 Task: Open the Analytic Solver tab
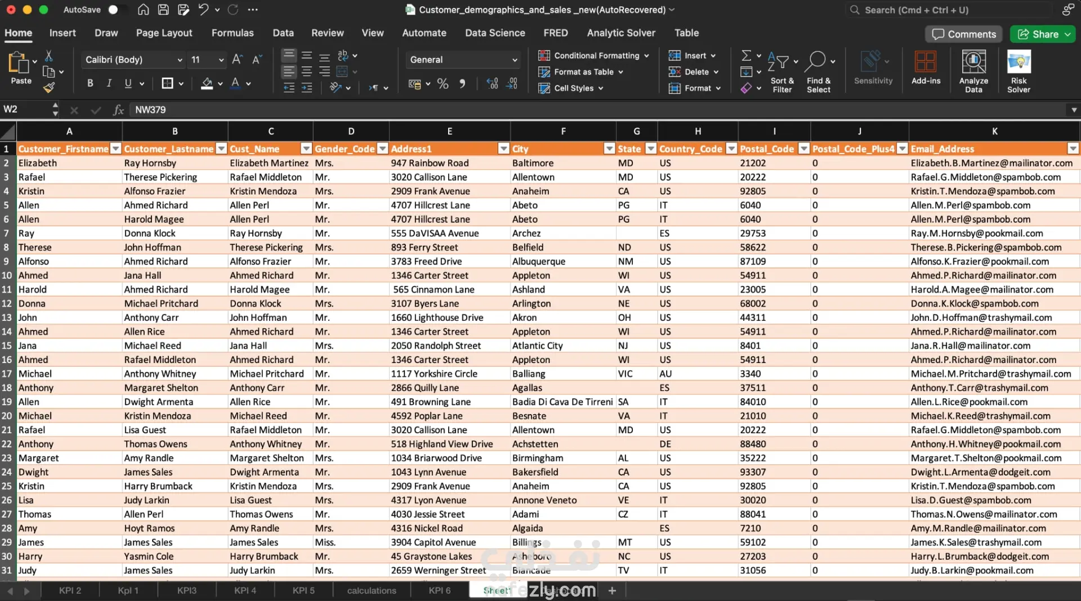tap(621, 33)
